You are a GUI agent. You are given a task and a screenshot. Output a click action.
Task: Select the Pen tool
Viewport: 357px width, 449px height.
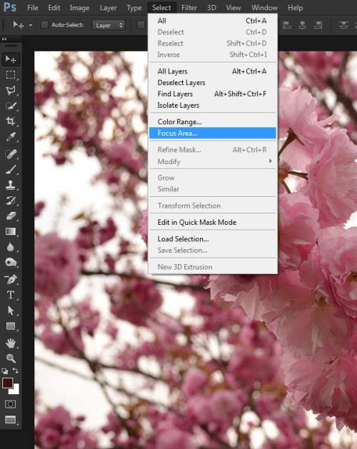(11, 279)
